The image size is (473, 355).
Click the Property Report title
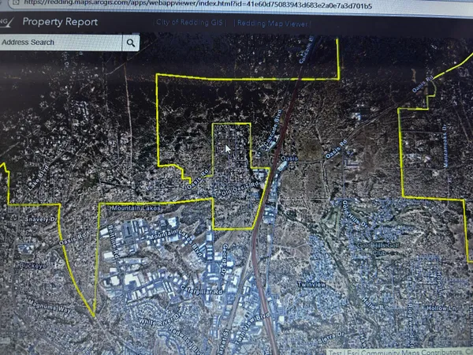coord(60,22)
